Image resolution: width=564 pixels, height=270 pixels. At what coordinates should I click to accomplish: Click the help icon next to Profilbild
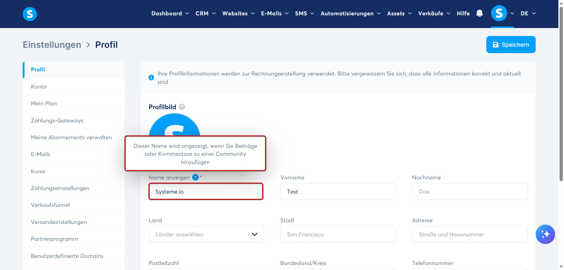(x=182, y=107)
